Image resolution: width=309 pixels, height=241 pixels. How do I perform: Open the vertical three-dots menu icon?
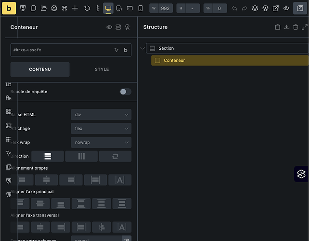(x=98, y=8)
